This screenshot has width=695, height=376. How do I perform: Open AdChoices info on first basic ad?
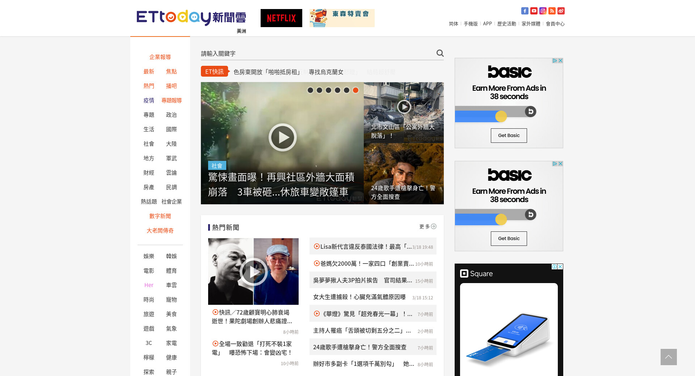pos(555,61)
